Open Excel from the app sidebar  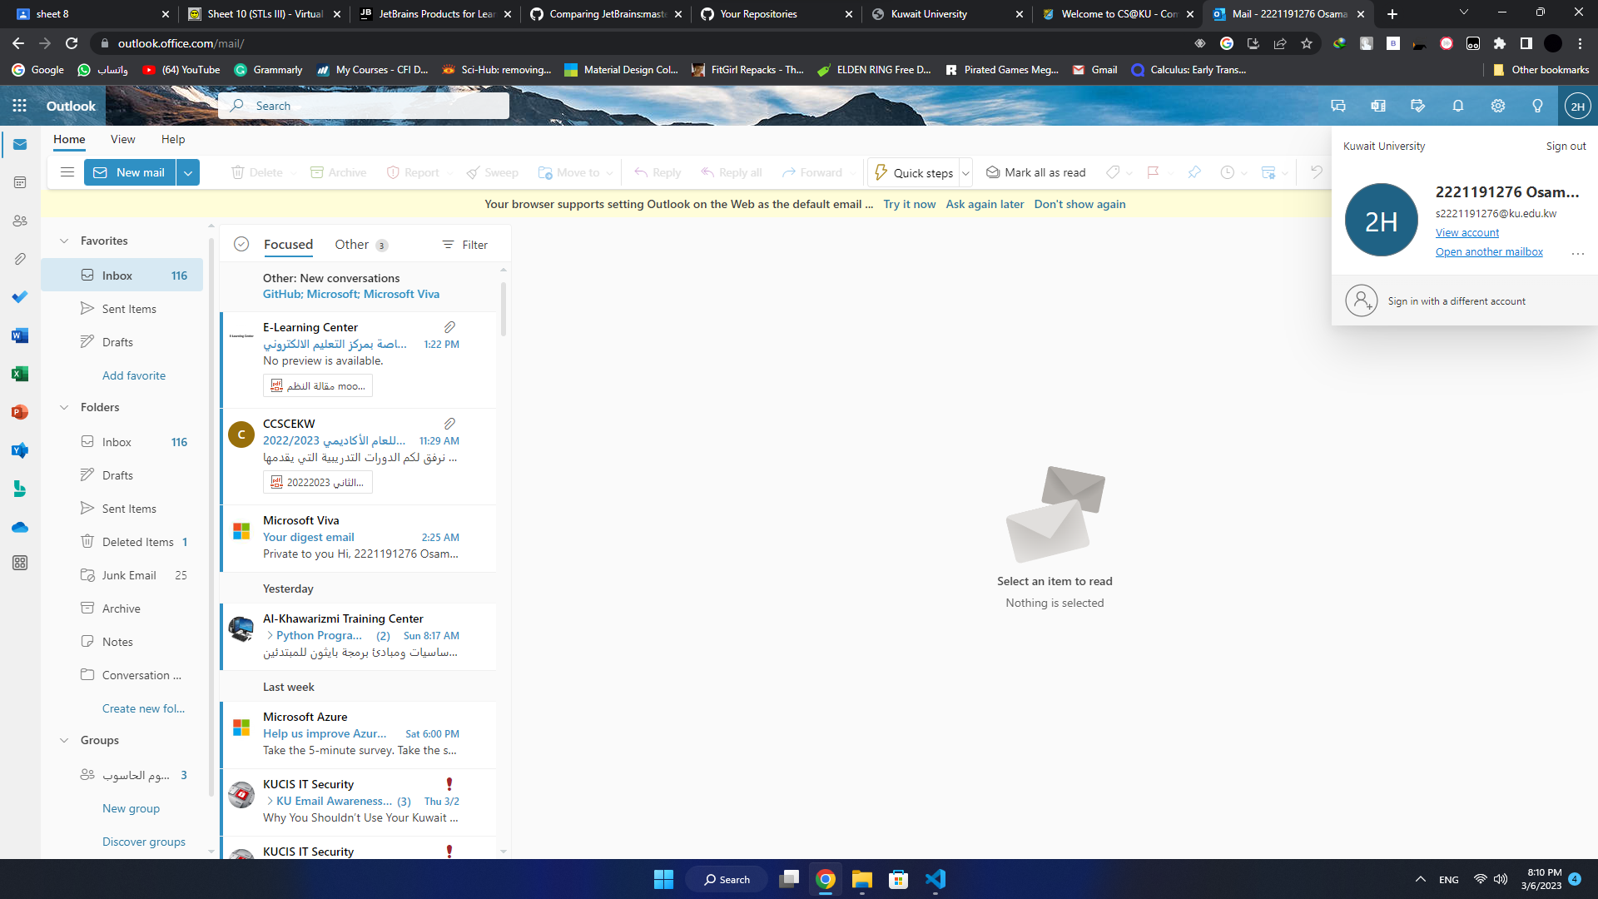(x=20, y=374)
